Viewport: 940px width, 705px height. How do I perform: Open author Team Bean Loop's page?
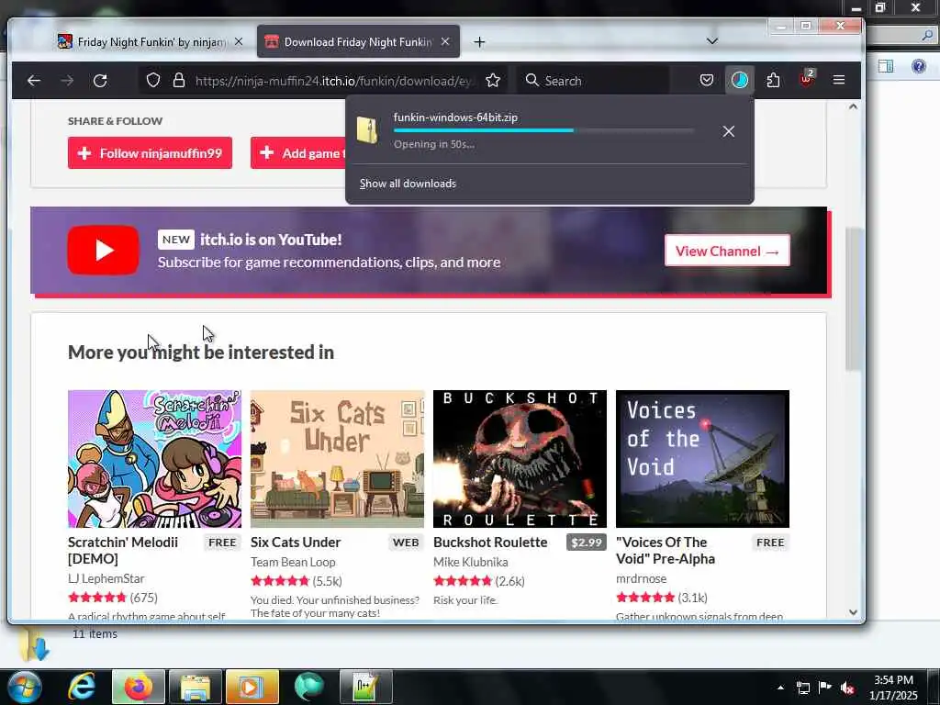pyautogui.click(x=293, y=562)
